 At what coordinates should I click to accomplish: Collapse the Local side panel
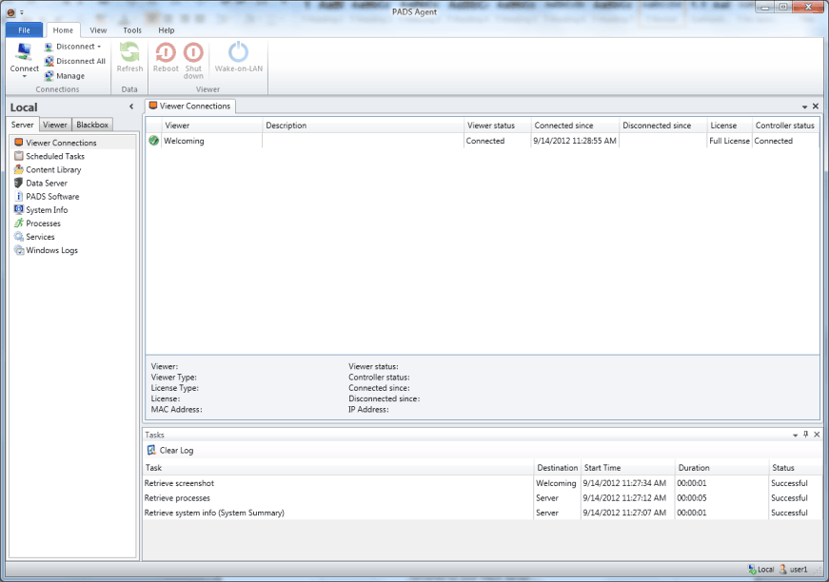131,107
